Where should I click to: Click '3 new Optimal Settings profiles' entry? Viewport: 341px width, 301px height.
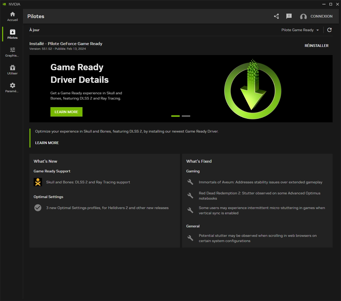click(x=107, y=208)
